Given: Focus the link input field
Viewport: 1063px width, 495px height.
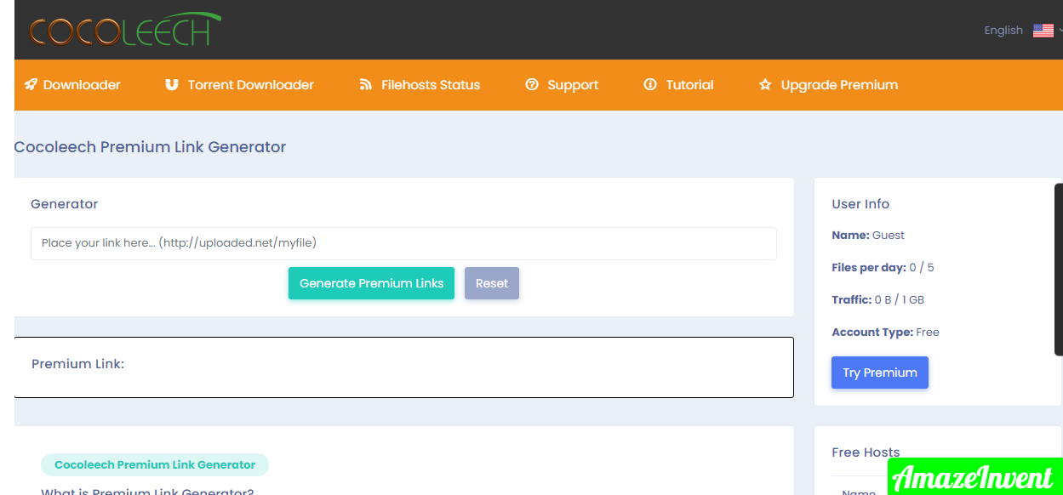Looking at the screenshot, I should tap(403, 243).
